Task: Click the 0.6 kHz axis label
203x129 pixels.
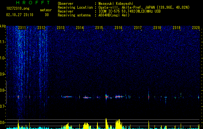Action: [x=3, y=123]
